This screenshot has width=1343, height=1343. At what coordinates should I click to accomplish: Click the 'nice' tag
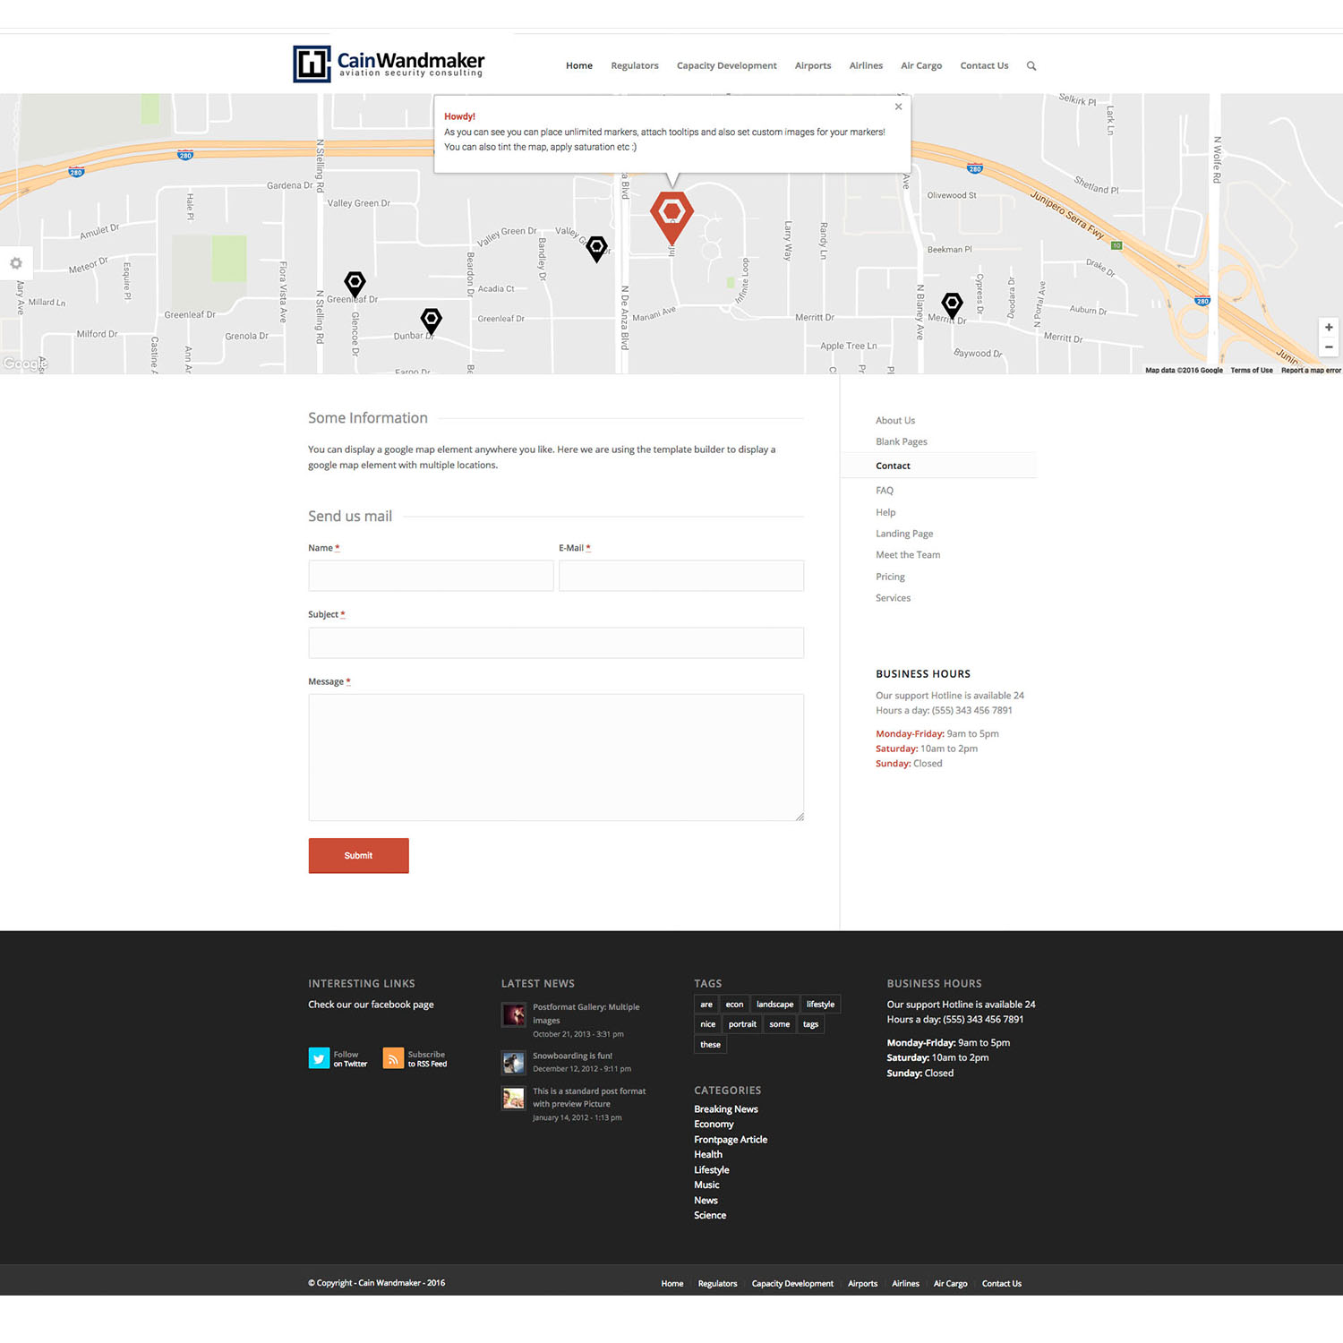[708, 1024]
